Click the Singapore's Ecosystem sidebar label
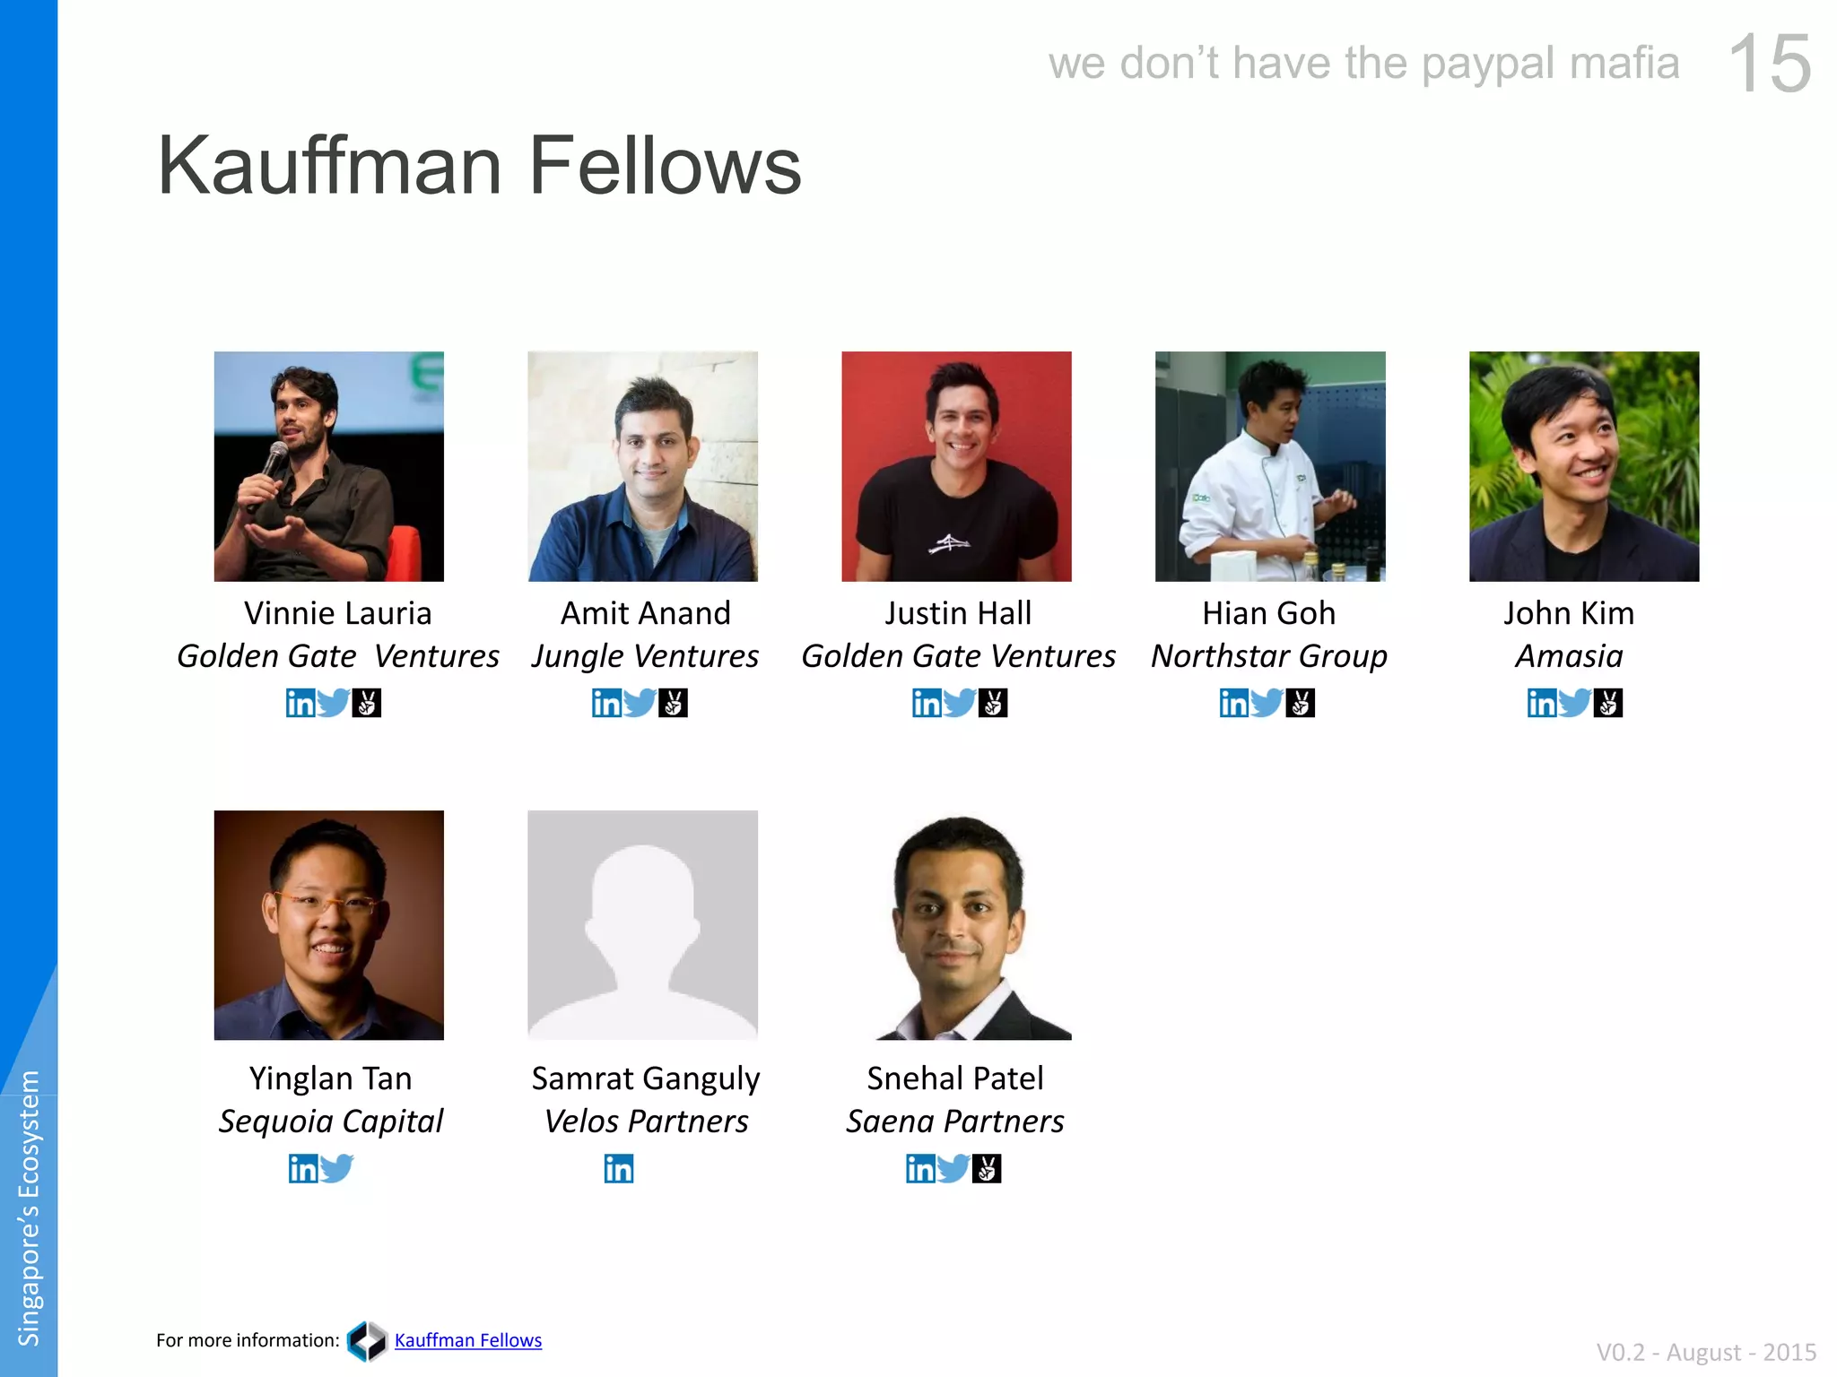This screenshot has width=1837, height=1377. tap(29, 1208)
